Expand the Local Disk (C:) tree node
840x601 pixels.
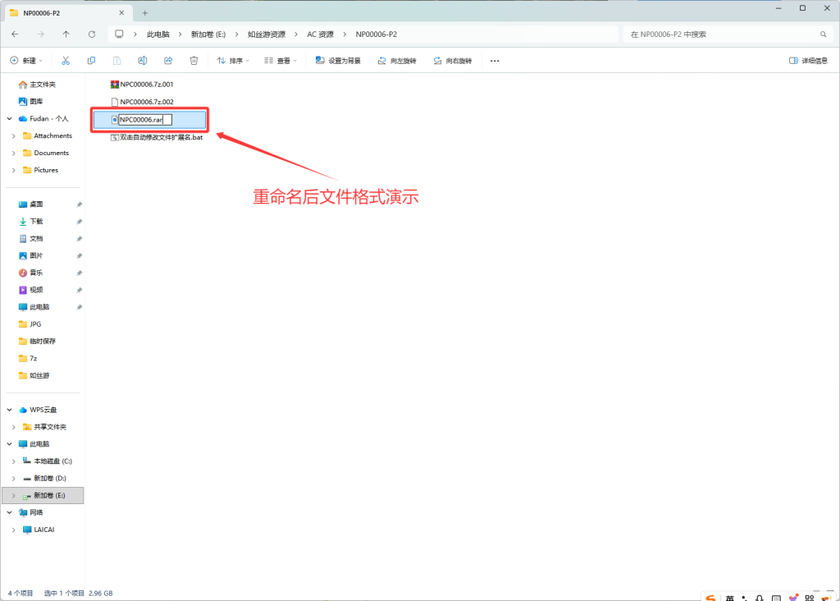pyautogui.click(x=14, y=461)
